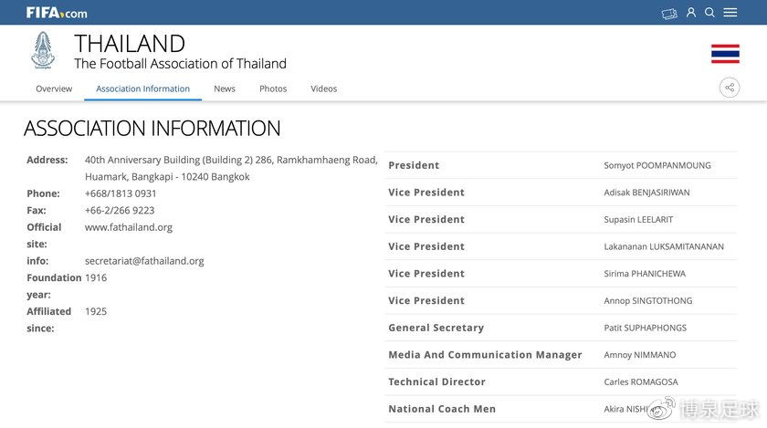Switch to the Overview tab
Viewport: 767px width, 428px height.
(x=54, y=89)
